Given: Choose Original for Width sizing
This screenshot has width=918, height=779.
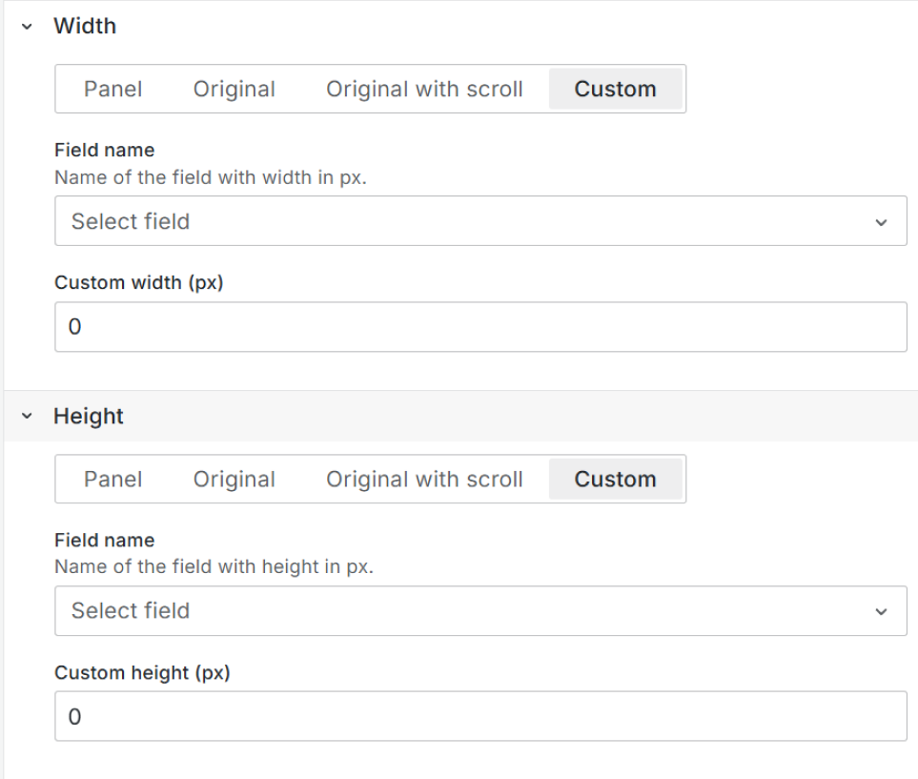Looking at the screenshot, I should coord(234,90).
